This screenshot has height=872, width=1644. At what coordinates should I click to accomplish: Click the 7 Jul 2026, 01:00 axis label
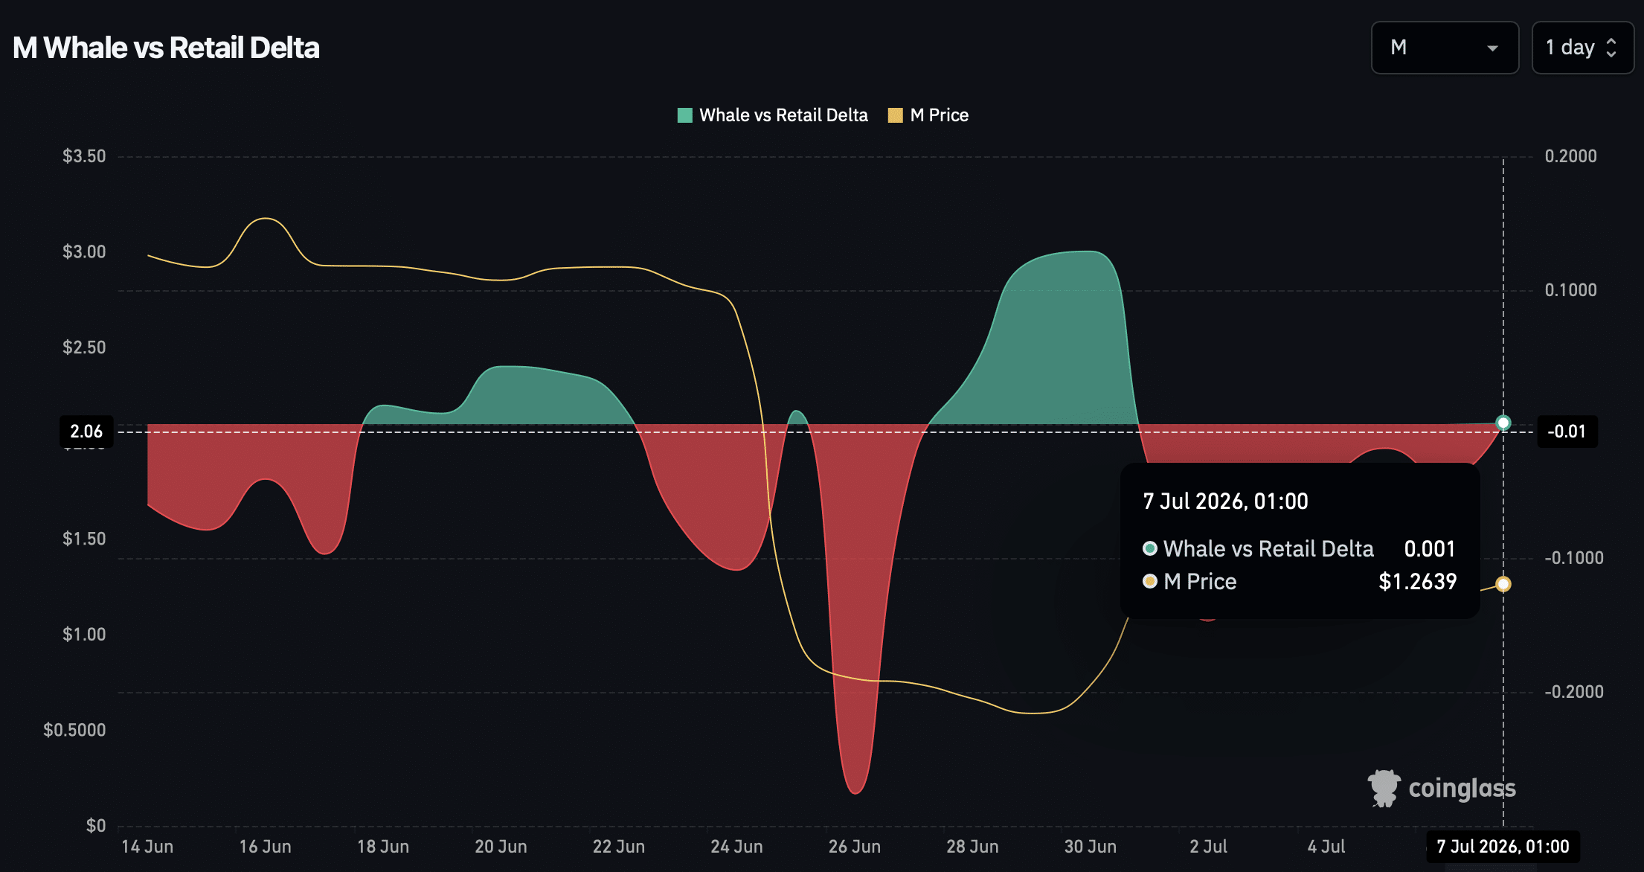pyautogui.click(x=1503, y=847)
